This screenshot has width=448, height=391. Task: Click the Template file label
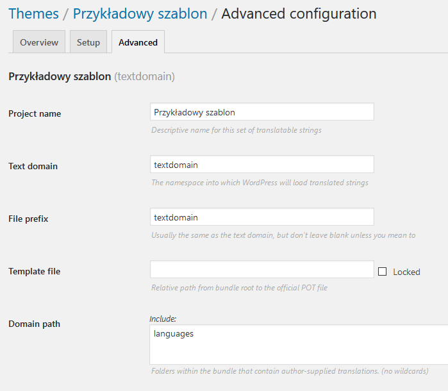(x=34, y=271)
